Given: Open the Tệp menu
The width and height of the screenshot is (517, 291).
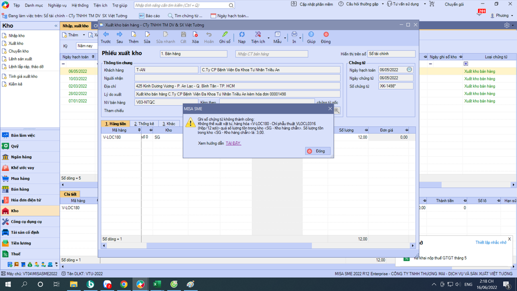Looking at the screenshot, I should (x=17, y=5).
